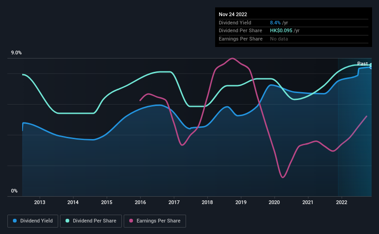Click the tooltip 'Earnings Per Share' row label
Screen dimensions: 379x234
(x=241, y=39)
